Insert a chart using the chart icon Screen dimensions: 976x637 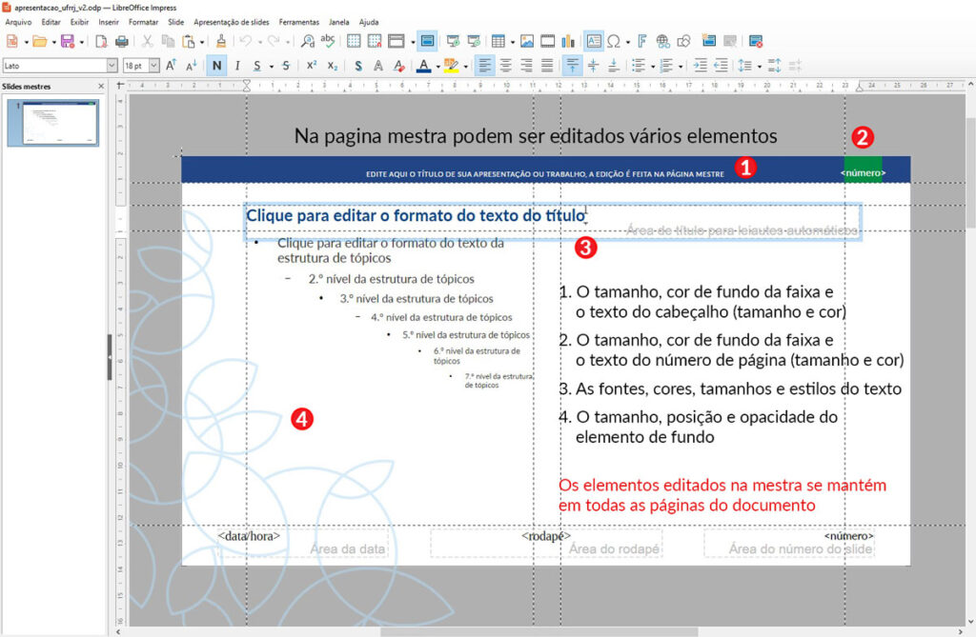point(569,41)
